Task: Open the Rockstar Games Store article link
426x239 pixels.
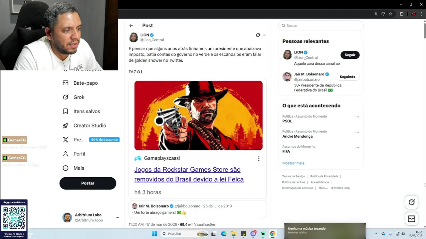Action: click(x=189, y=174)
